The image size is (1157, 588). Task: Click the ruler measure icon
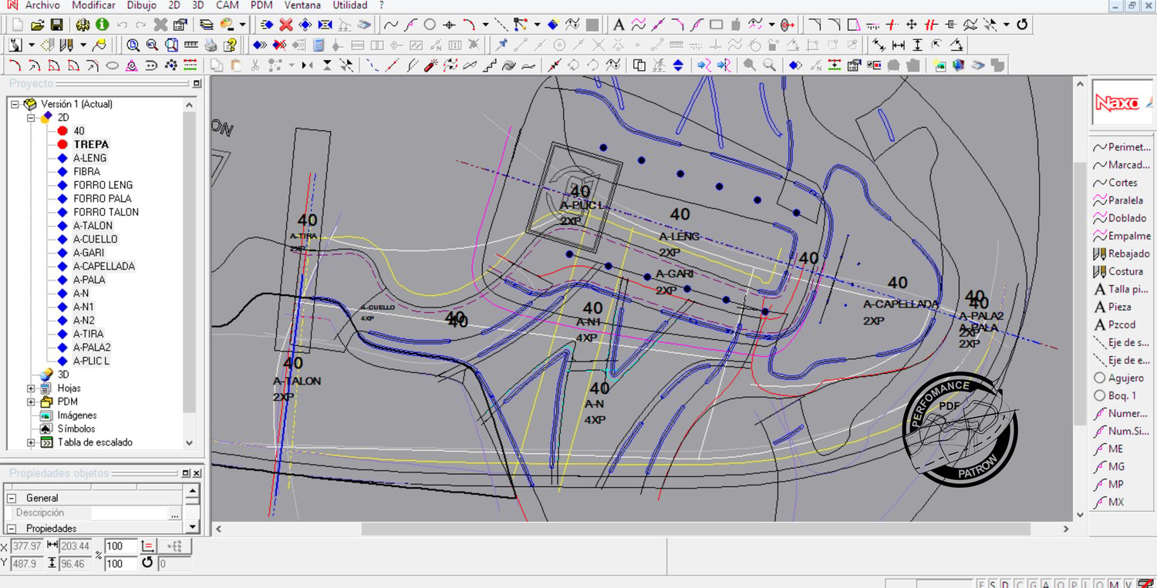pyautogui.click(x=191, y=45)
